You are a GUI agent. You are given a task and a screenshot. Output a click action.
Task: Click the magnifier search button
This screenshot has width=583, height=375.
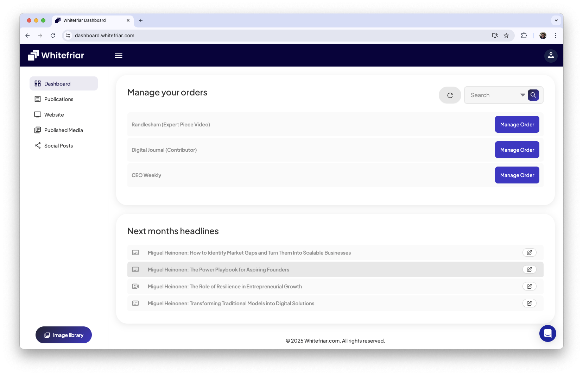[x=533, y=95]
